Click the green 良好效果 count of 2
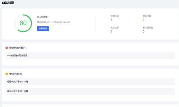 coord(111,32)
